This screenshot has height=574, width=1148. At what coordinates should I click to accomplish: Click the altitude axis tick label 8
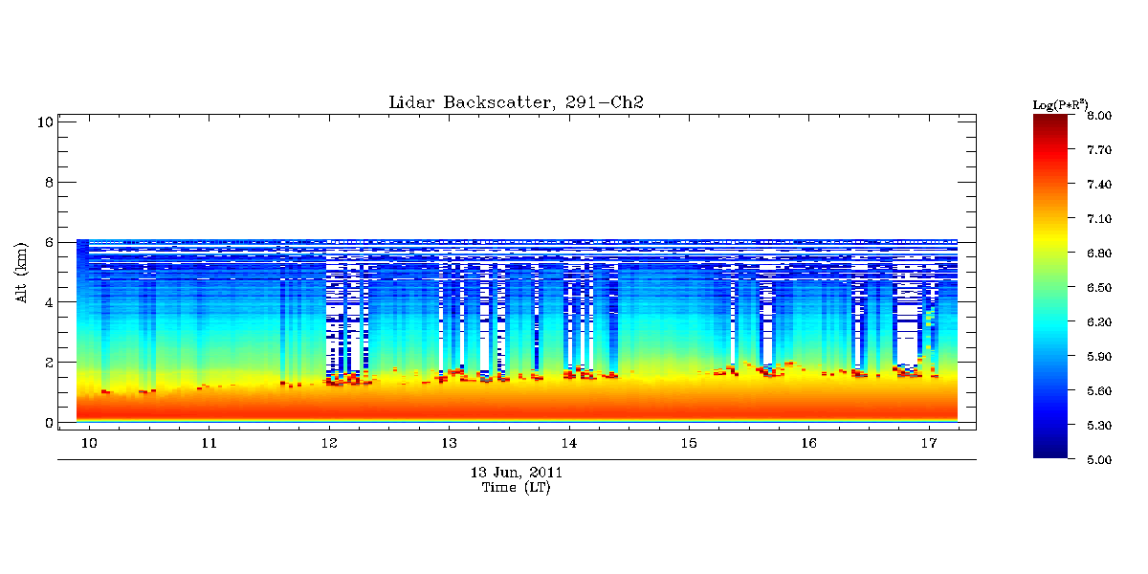[x=48, y=182]
